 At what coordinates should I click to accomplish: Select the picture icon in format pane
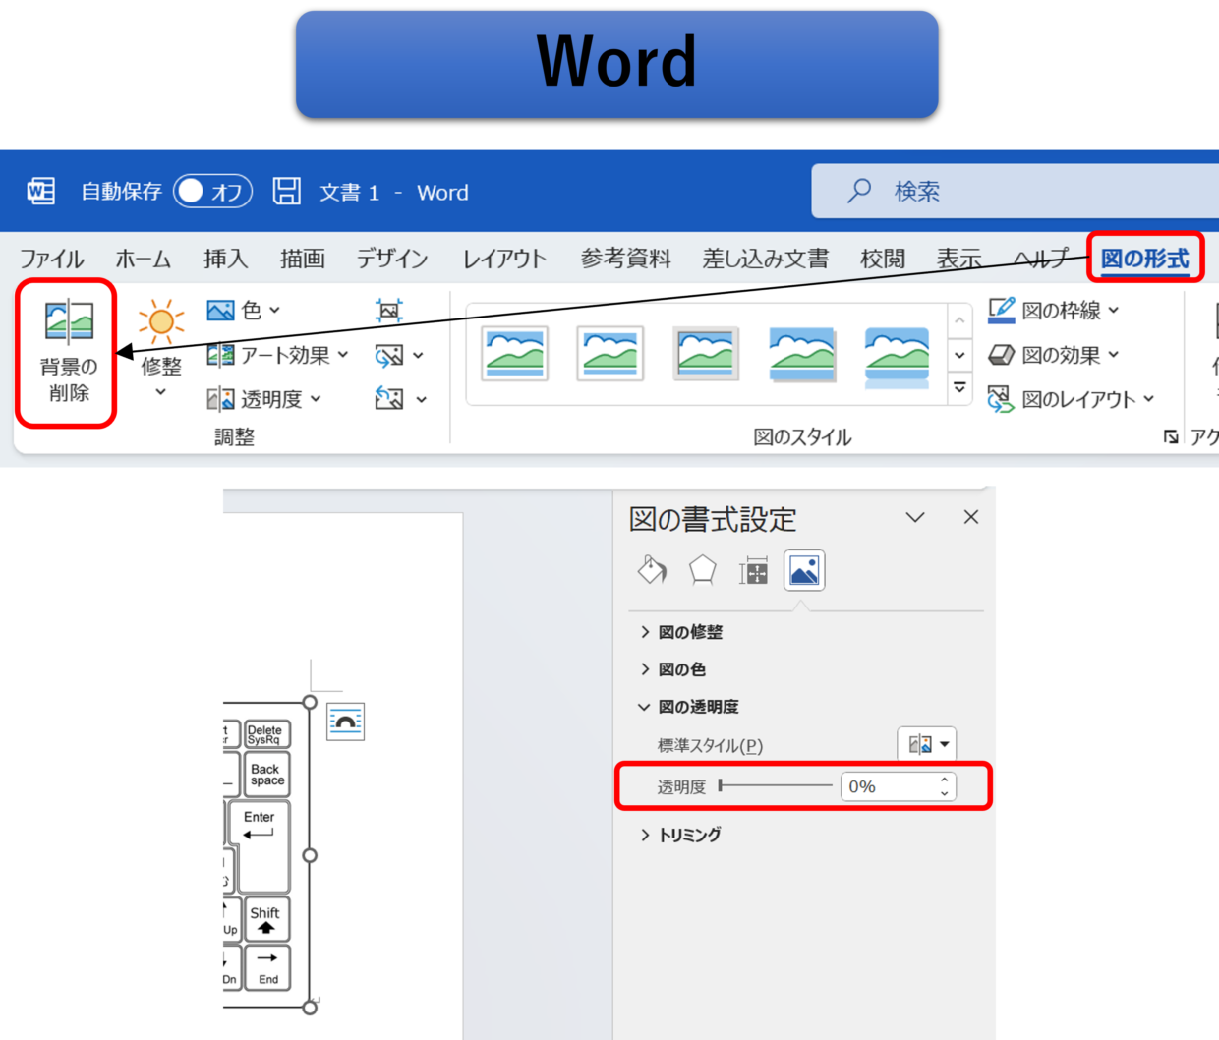[804, 571]
